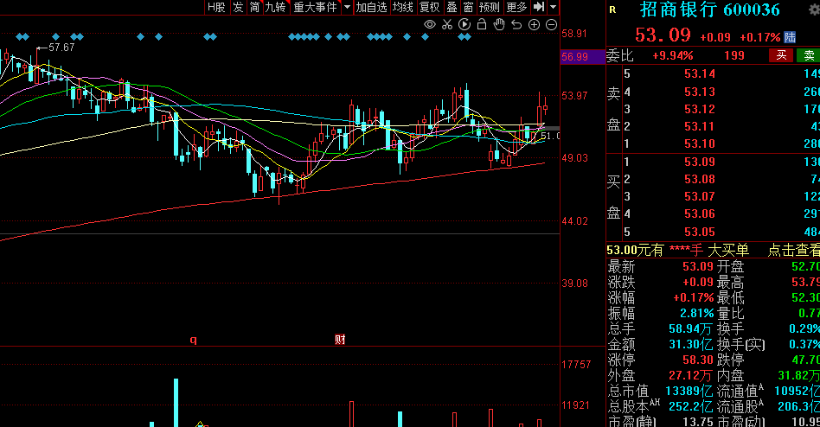Toggle the chart lock icon

point(482,24)
